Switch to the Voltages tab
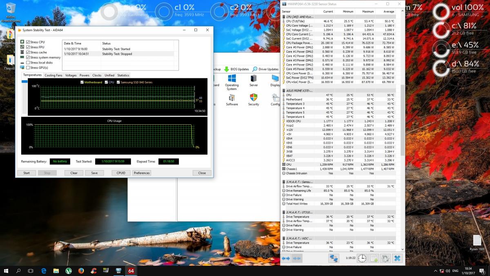Viewport: 490px width, 276px height. 71,75
